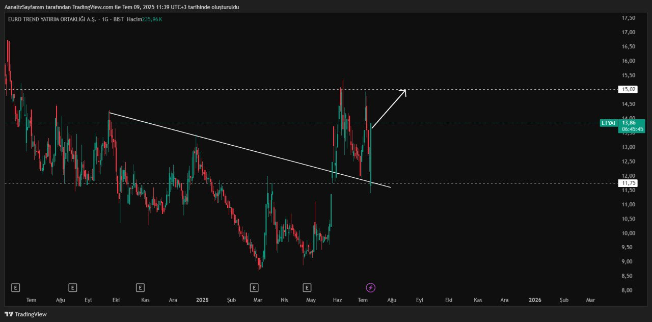This screenshot has height=322, width=652.
Task: Click the 15,02 price line label
Action: click(629, 90)
